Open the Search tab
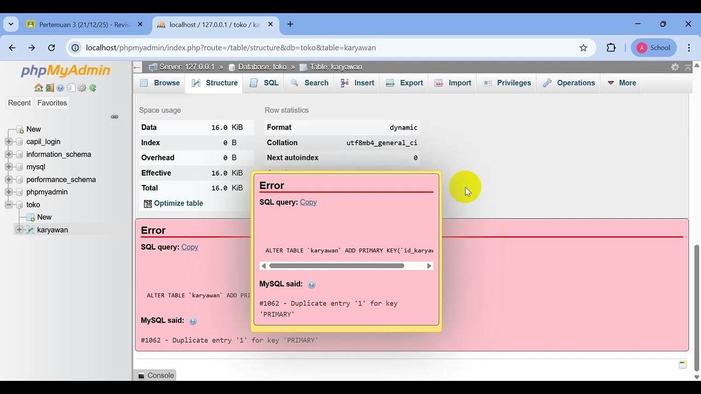This screenshot has height=394, width=701. [x=309, y=83]
